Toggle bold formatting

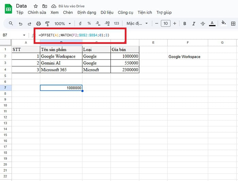tap(185, 23)
